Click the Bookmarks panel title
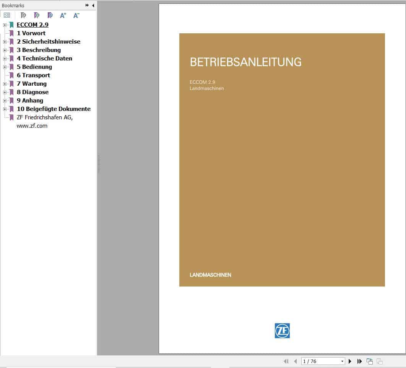The width and height of the screenshot is (406, 368). (x=13, y=5)
